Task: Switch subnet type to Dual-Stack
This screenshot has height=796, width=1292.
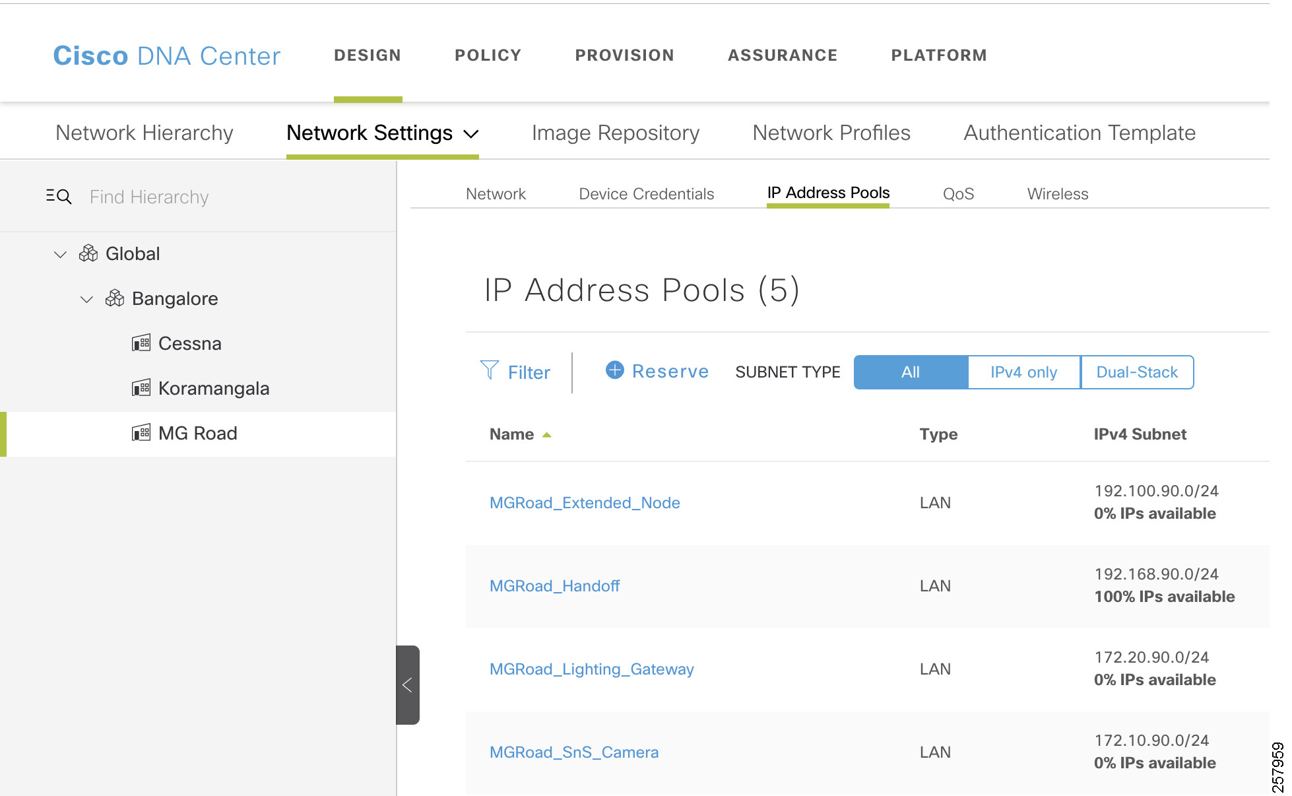Action: pos(1136,372)
